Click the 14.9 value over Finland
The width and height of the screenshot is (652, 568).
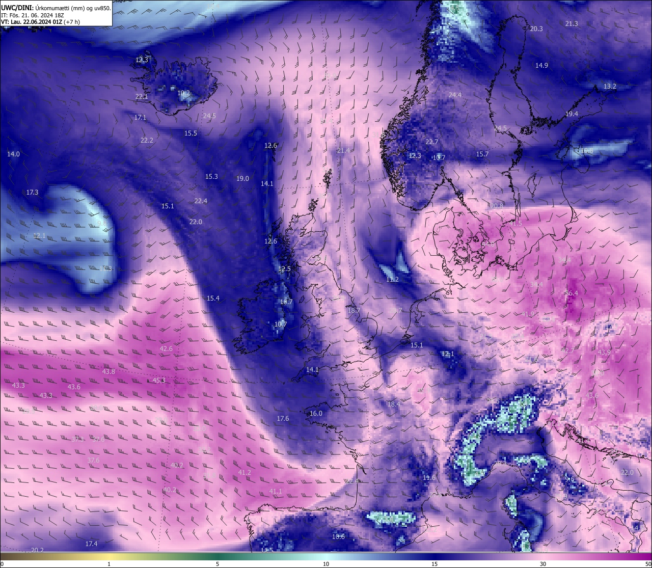coord(541,65)
